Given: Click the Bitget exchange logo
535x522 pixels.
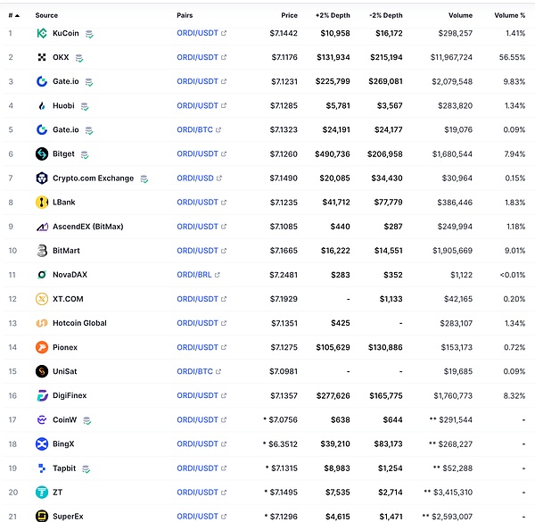Looking at the screenshot, I should [x=42, y=154].
